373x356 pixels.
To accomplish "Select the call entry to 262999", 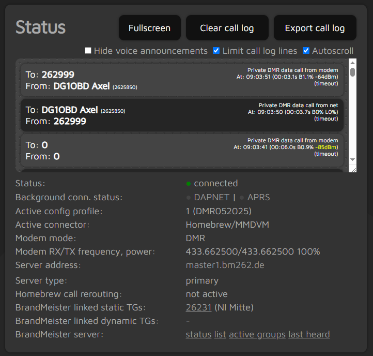I will [181, 80].
